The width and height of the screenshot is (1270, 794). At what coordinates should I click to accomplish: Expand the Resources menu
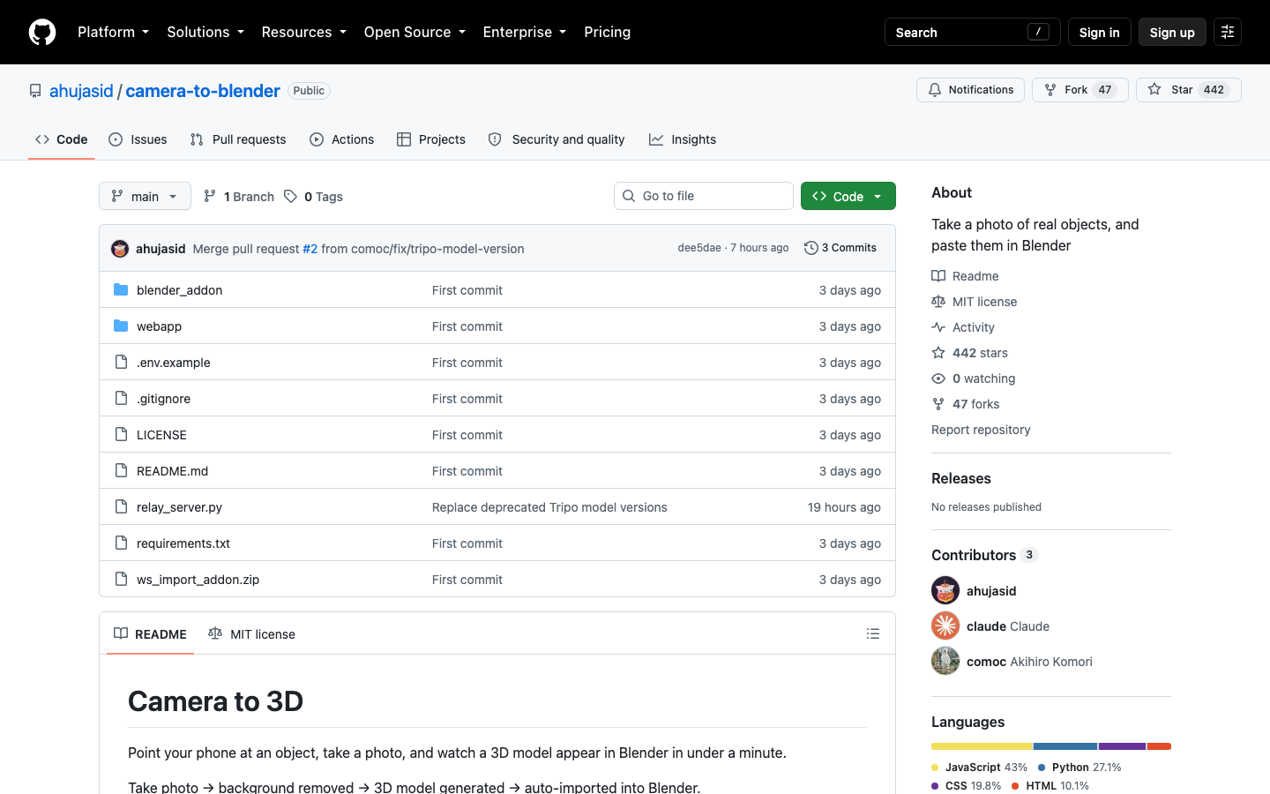(303, 32)
